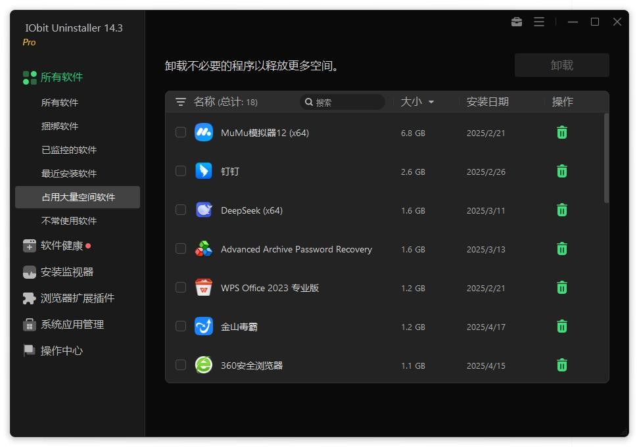This screenshot has height=447, width=639.
Task: Tick the checkbox for 钉钉
Action: [181, 171]
